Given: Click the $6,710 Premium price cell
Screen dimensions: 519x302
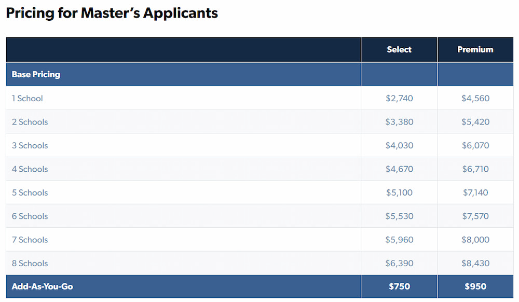Looking at the screenshot, I should tap(475, 169).
